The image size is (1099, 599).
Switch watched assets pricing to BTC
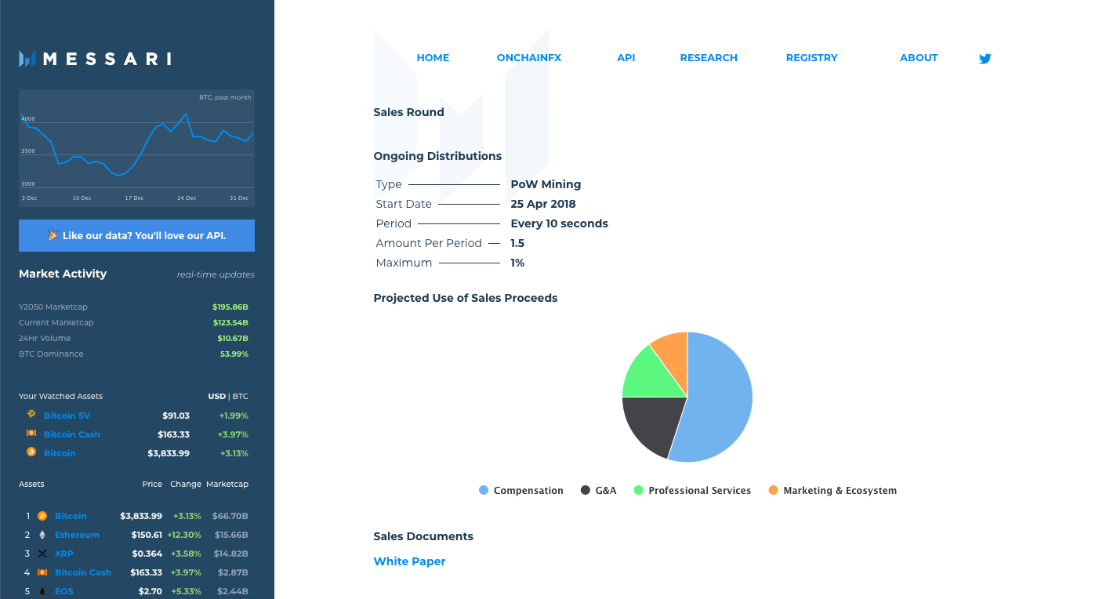pyautogui.click(x=240, y=397)
